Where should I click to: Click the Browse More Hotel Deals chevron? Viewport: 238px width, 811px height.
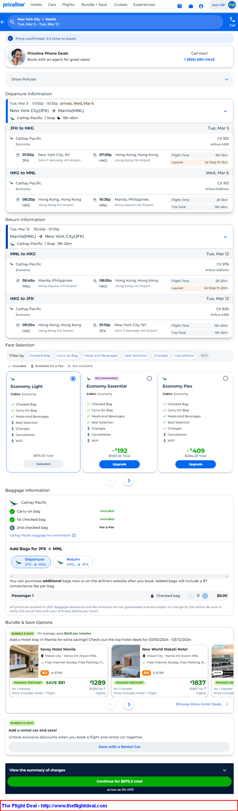(227, 704)
